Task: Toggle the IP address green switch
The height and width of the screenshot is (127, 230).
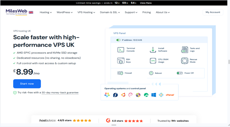Action: (x=118, y=40)
